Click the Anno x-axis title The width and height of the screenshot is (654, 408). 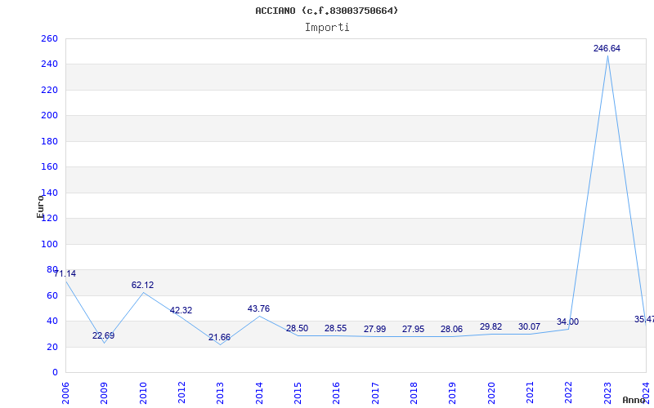point(634,400)
